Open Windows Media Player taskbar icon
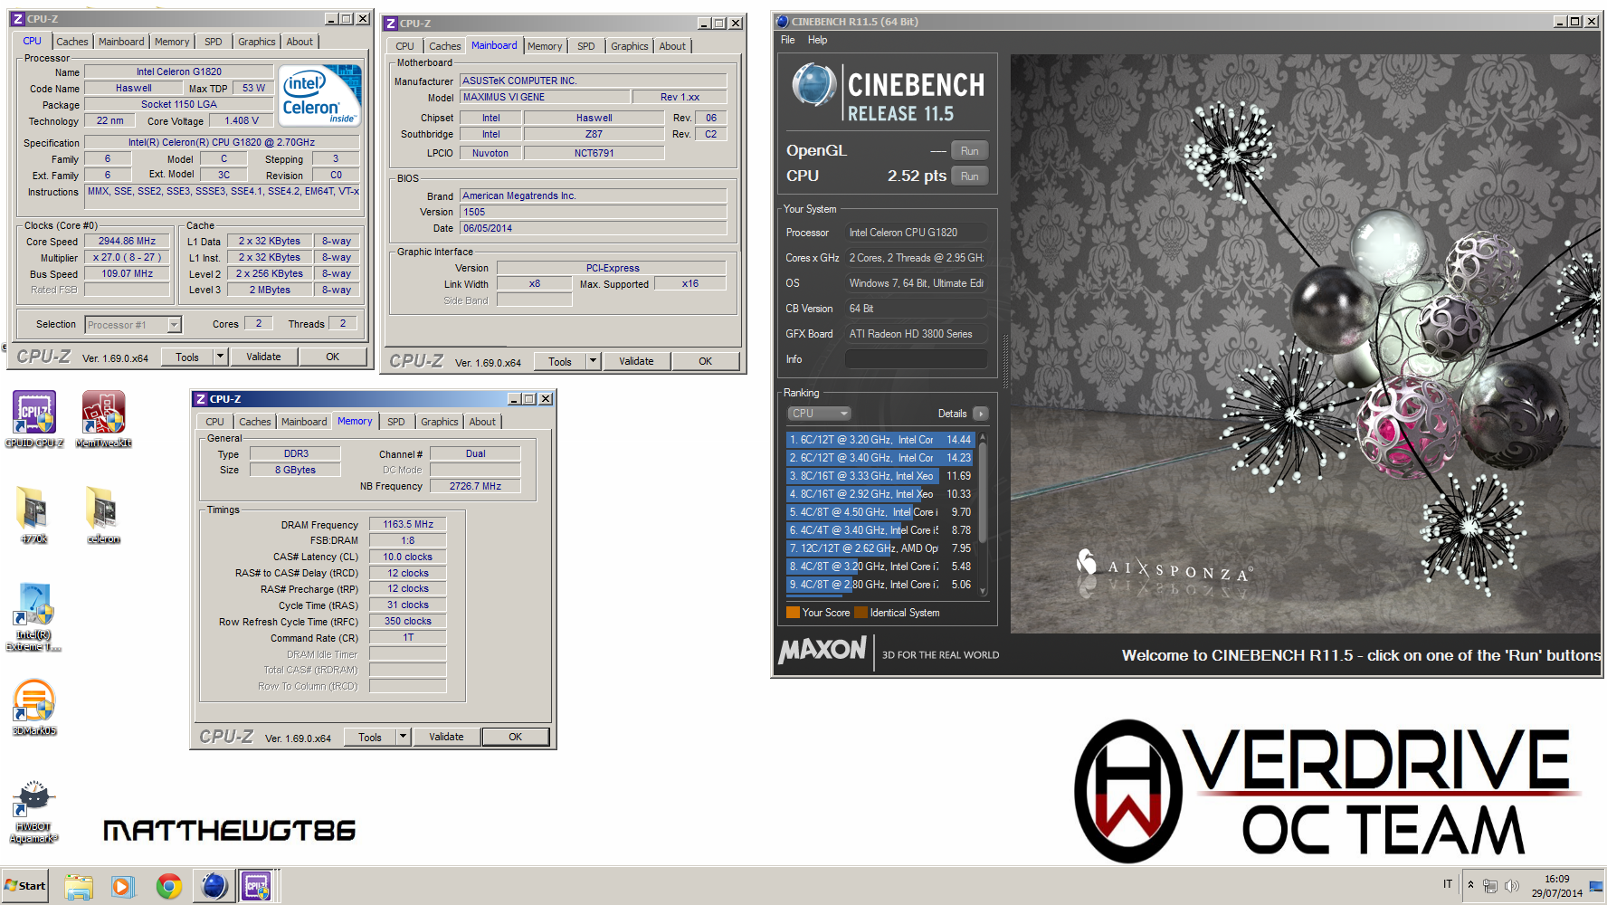The image size is (1607, 905). 122,886
